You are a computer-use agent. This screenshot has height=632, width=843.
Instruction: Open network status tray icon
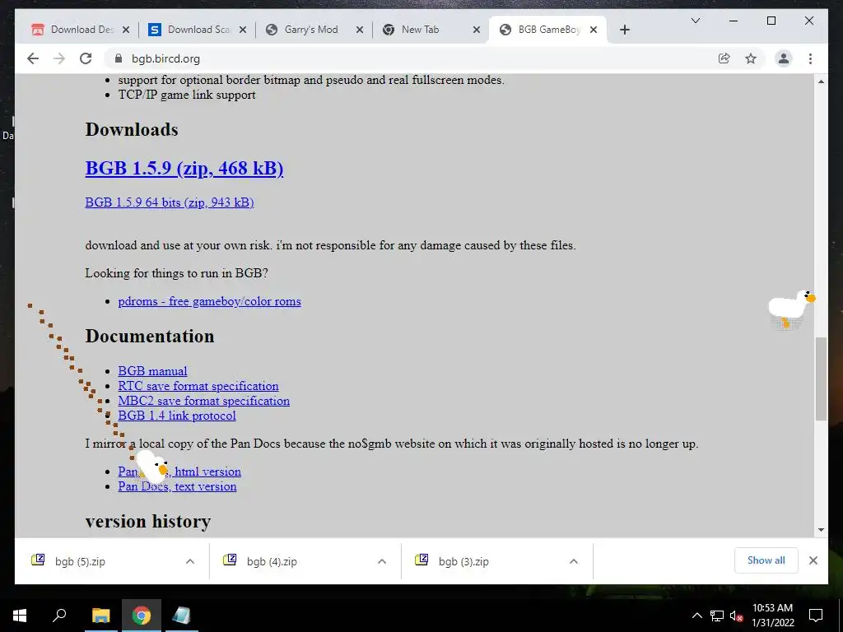(717, 616)
